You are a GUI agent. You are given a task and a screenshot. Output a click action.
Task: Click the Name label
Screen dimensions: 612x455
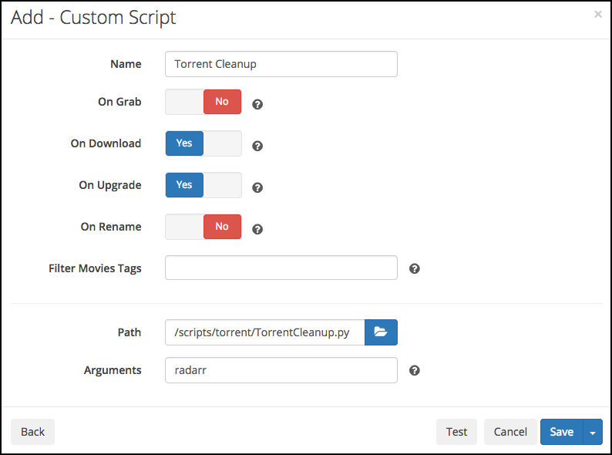126,64
